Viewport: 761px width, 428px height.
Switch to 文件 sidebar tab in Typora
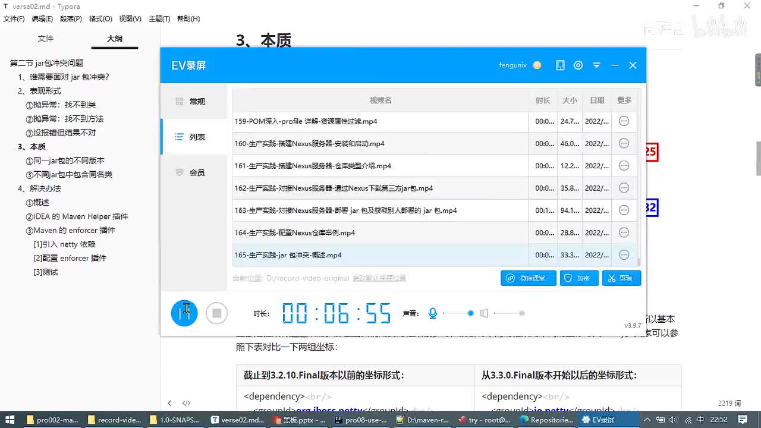[46, 39]
